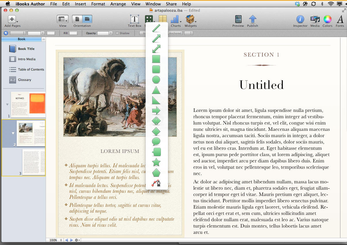Choose the pen draw tool in shapes list

coord(156,183)
